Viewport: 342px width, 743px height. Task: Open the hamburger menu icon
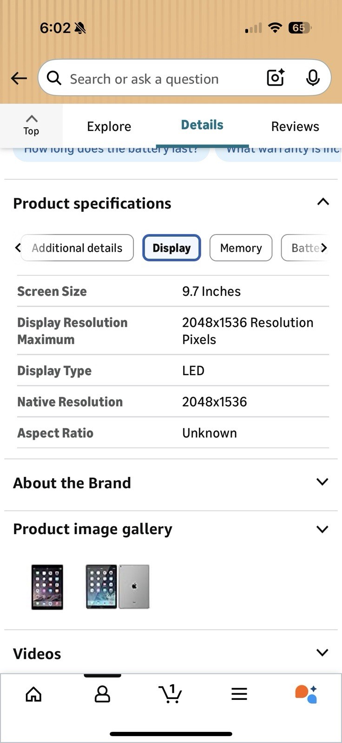(239, 694)
